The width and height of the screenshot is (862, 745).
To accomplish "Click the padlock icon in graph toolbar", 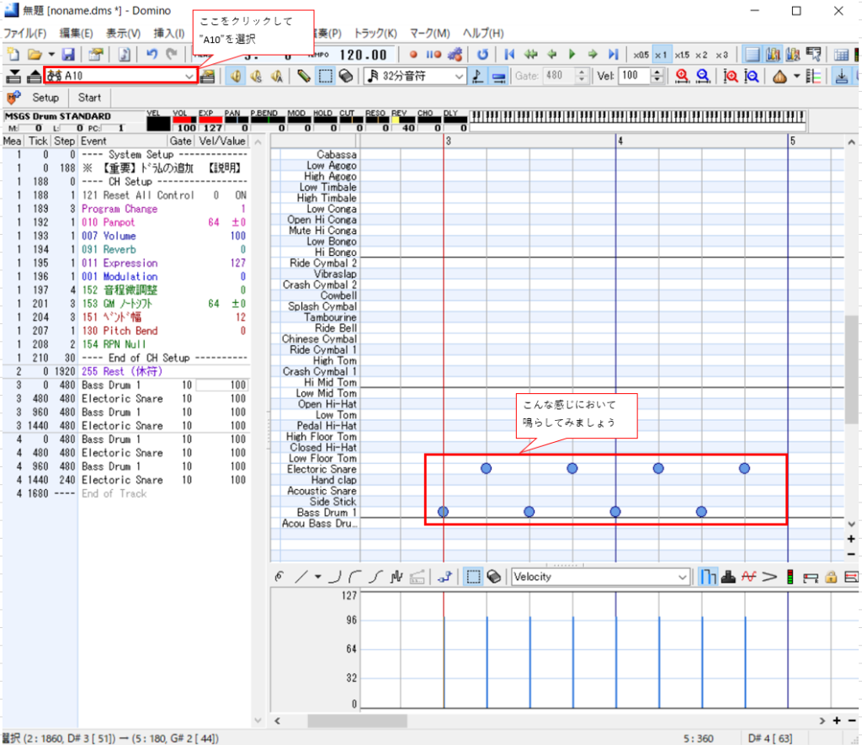I will click(x=831, y=577).
